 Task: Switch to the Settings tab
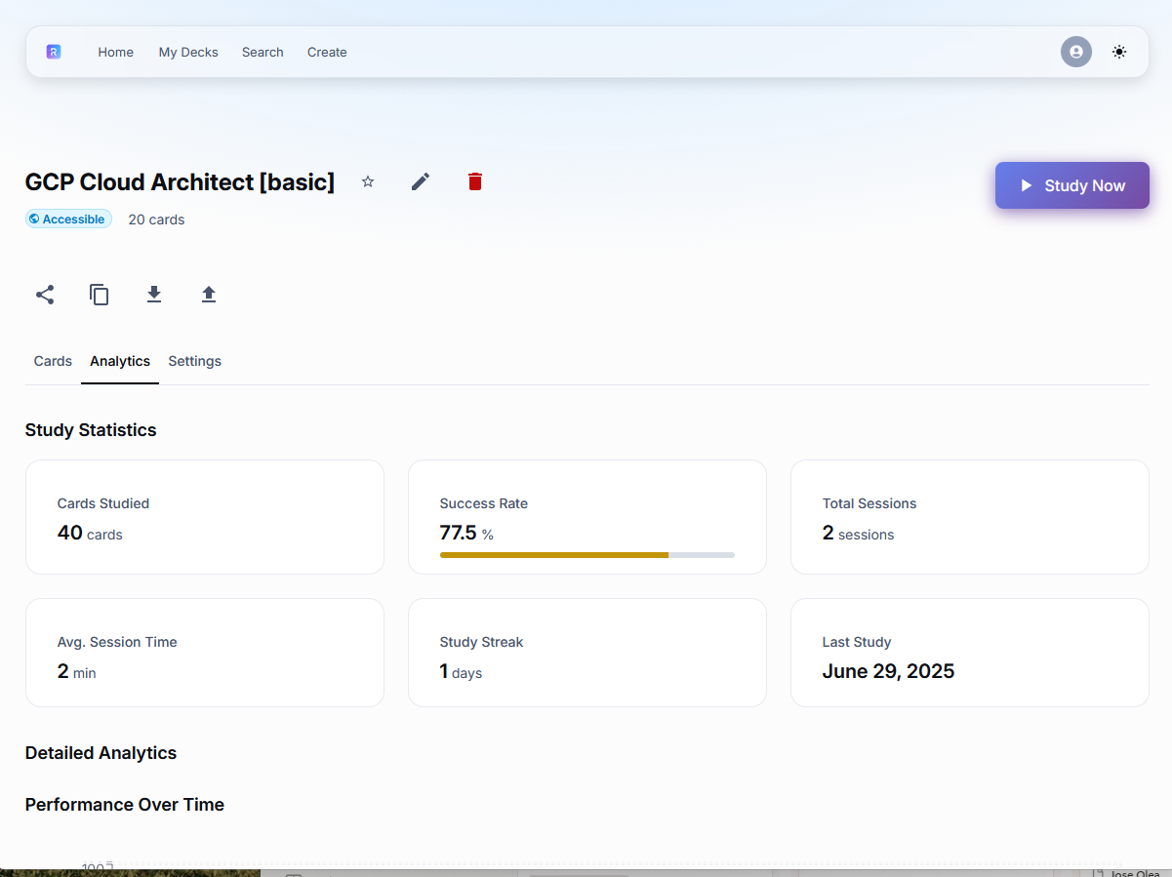(x=195, y=361)
